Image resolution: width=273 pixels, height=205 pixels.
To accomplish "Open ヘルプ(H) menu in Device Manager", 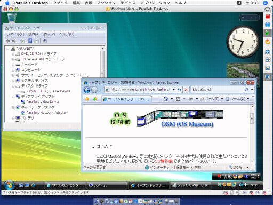I will 67,34.
